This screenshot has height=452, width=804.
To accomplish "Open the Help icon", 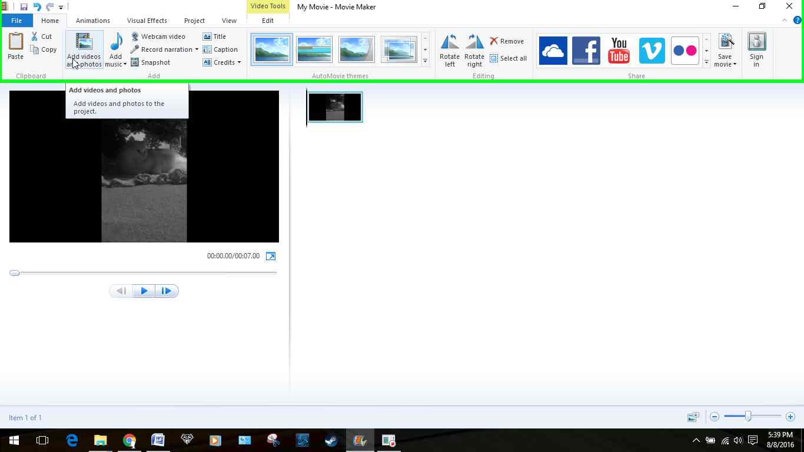I will pyautogui.click(x=798, y=20).
